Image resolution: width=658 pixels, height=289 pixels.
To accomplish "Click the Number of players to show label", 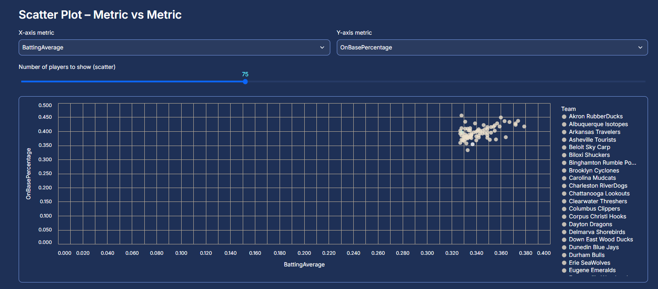I will coord(67,67).
